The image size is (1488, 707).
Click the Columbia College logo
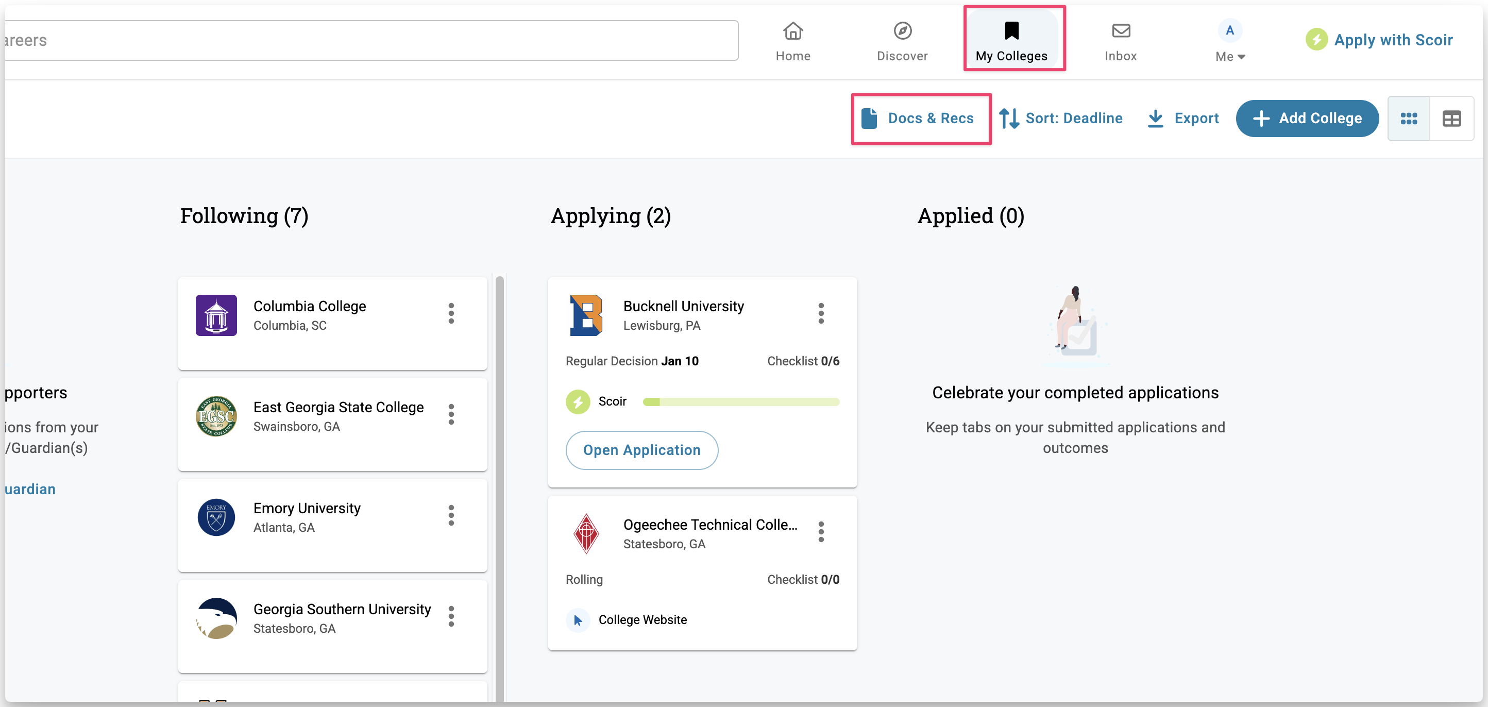pos(216,315)
